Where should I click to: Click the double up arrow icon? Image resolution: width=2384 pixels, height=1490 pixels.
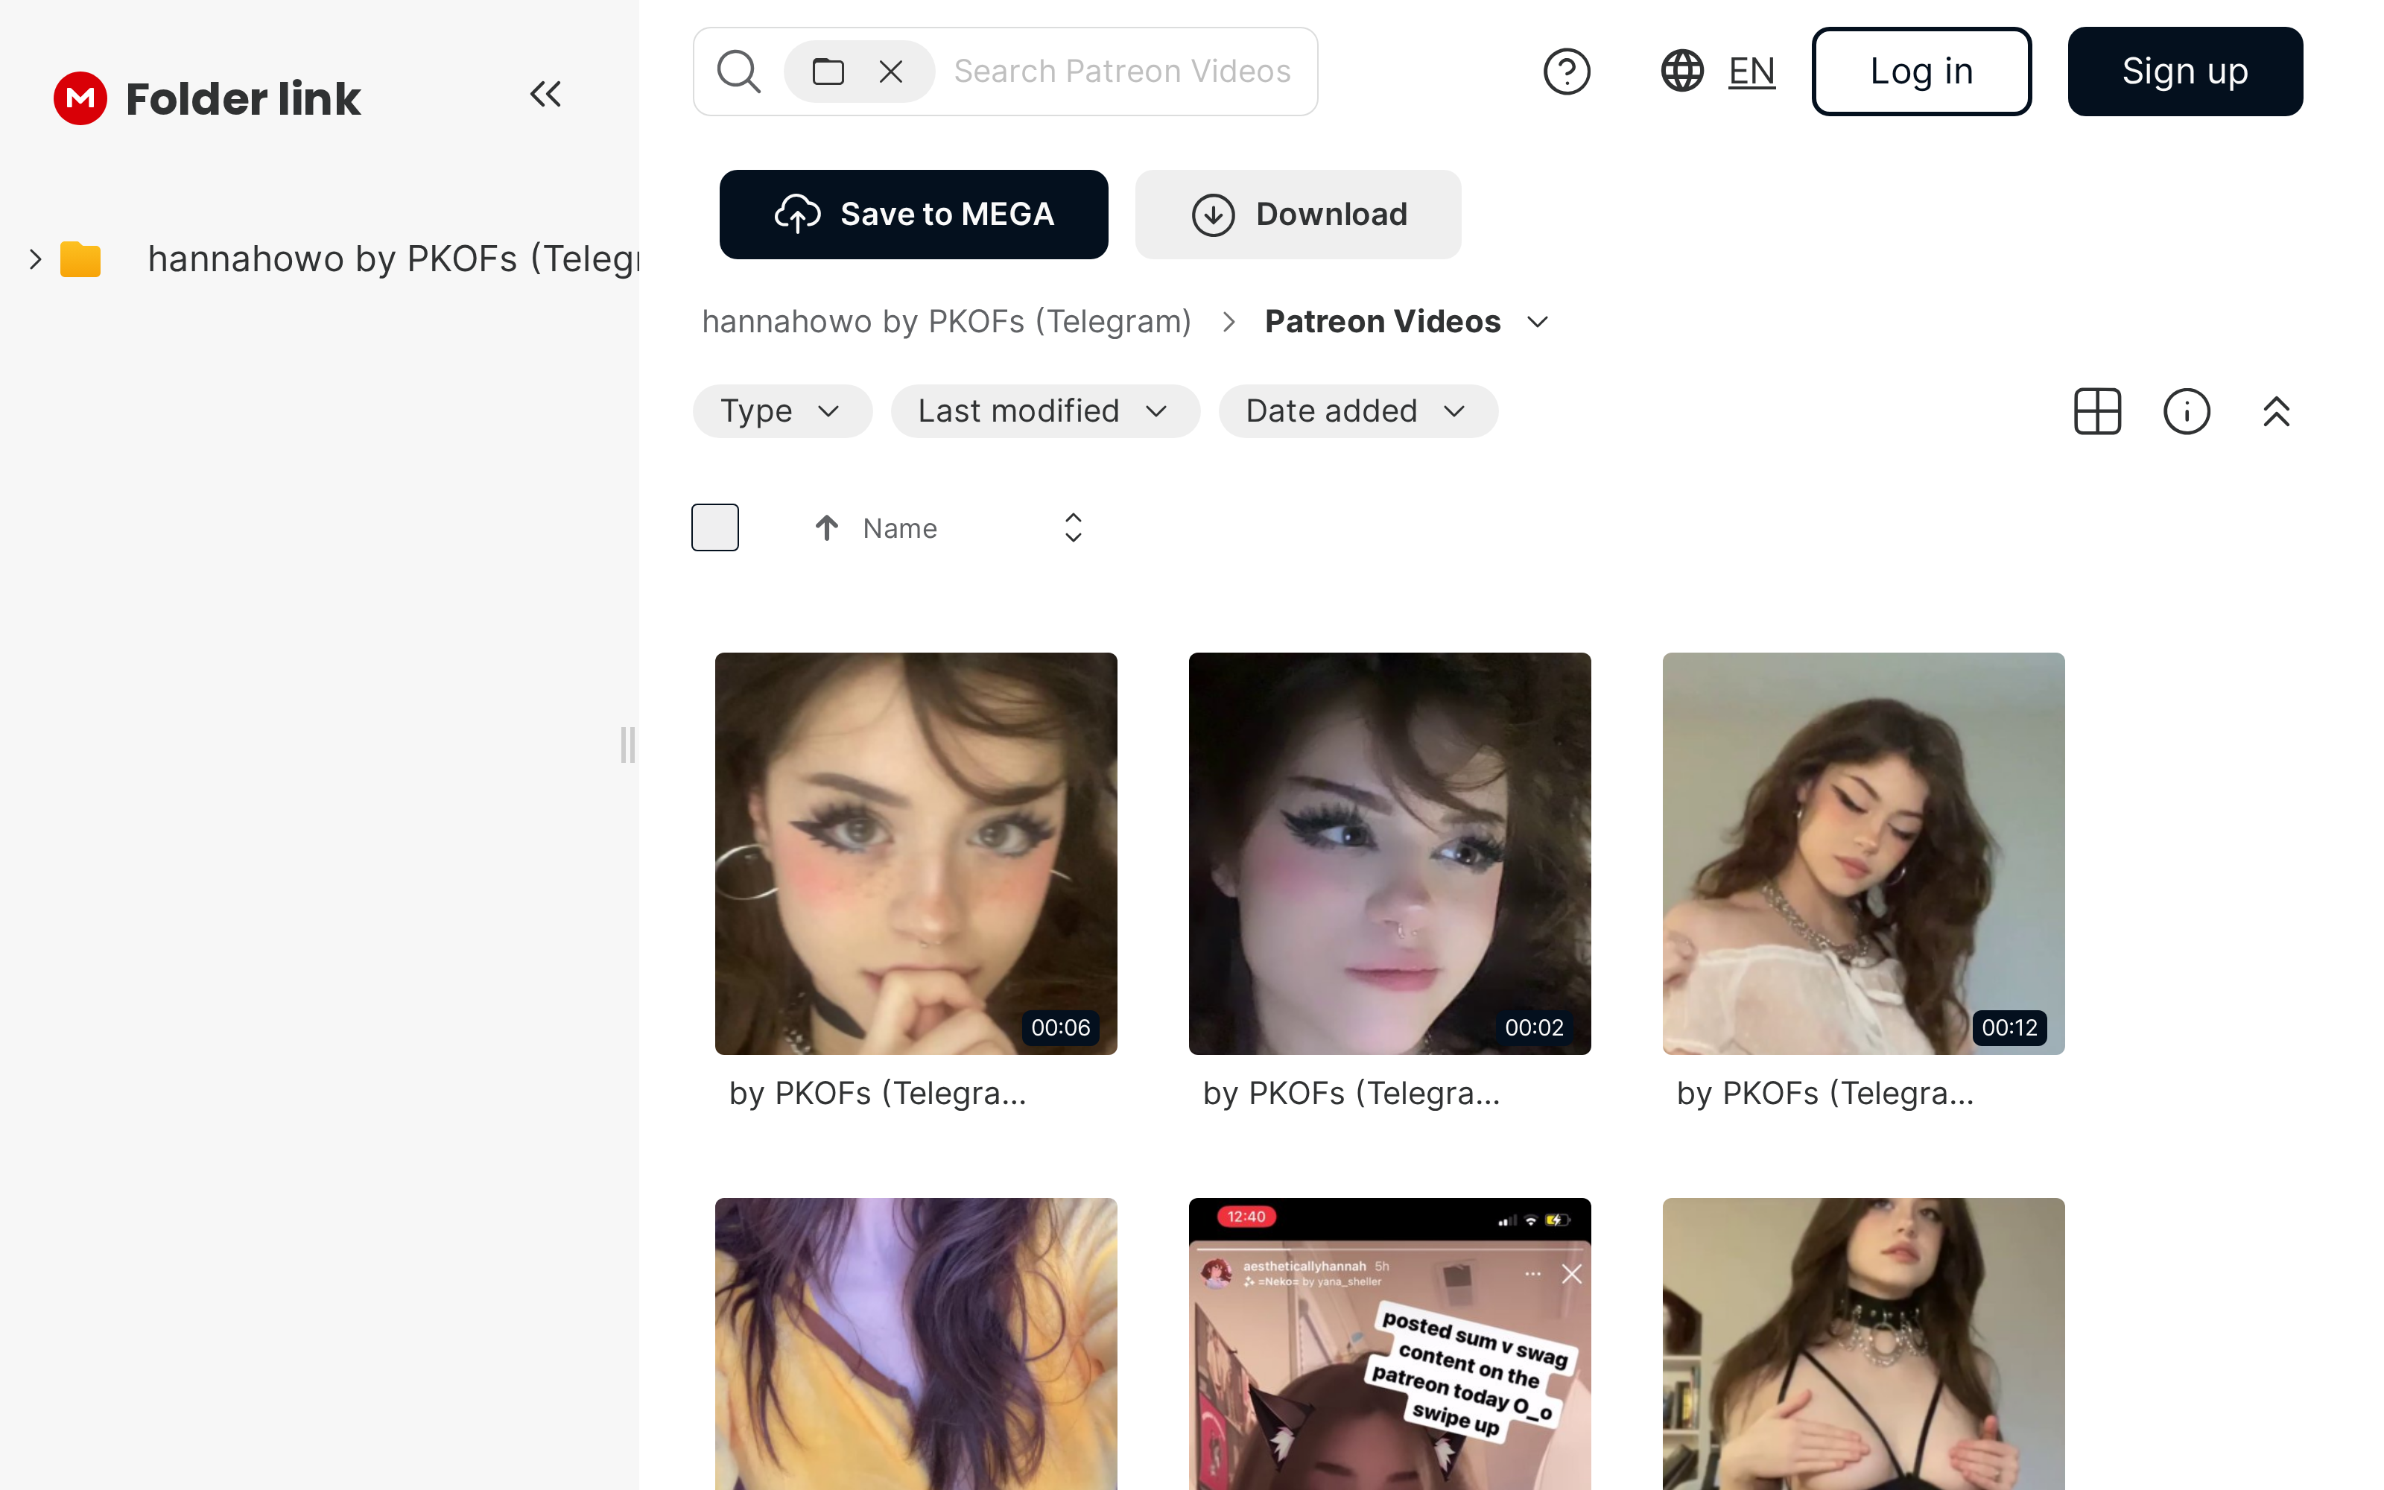[x=2276, y=411]
